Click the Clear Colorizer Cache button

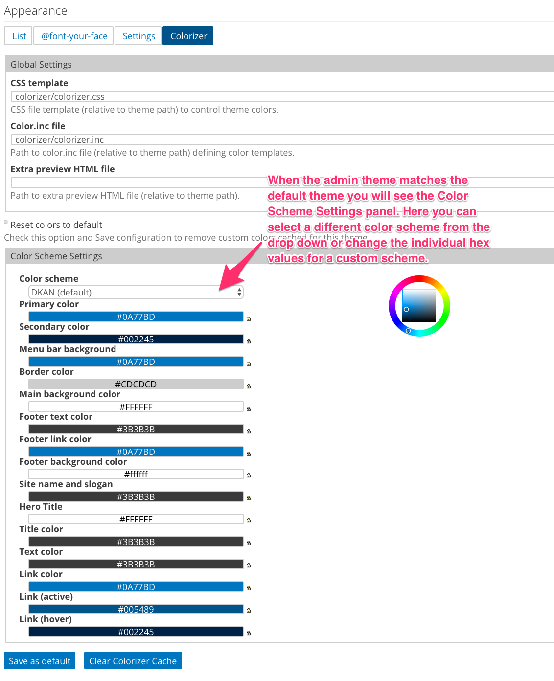coord(133,661)
